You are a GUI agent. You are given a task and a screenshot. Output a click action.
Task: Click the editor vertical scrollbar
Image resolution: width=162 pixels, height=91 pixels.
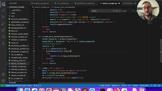pos(161,51)
